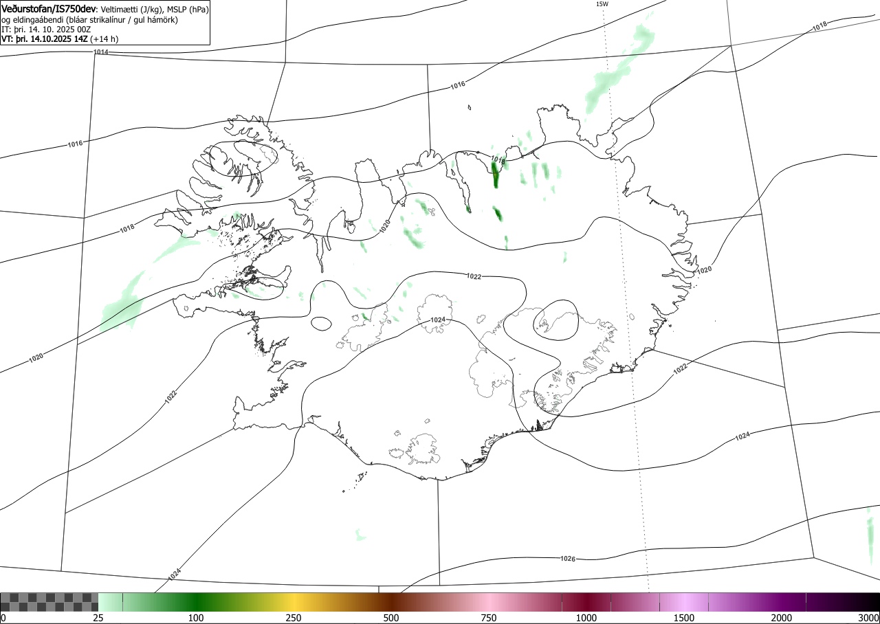
Task: Pick the dark brown color bar segment above 500
Action: pos(391,602)
